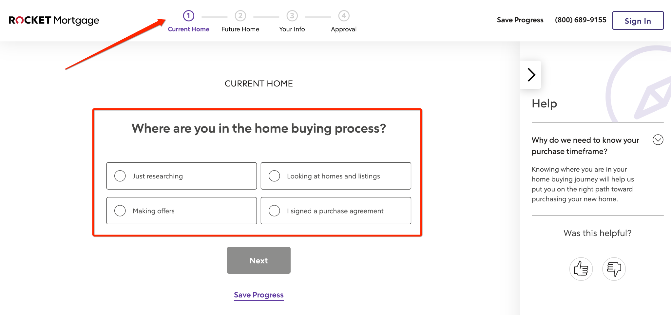Click step 3 circle icon
Image resolution: width=671 pixels, height=315 pixels.
coord(292,16)
